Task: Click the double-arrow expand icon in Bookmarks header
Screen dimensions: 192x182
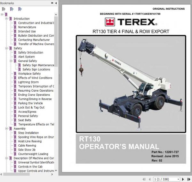Action: (x=52, y=3)
